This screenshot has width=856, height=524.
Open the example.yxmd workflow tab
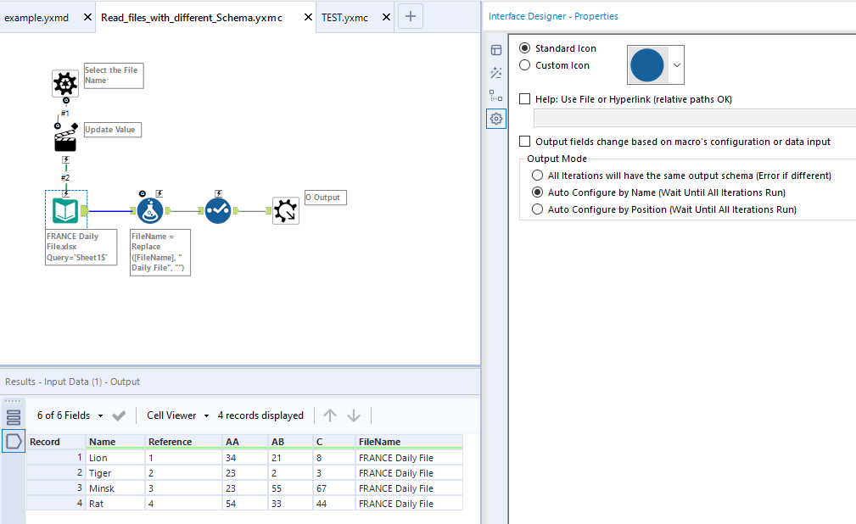click(x=38, y=15)
